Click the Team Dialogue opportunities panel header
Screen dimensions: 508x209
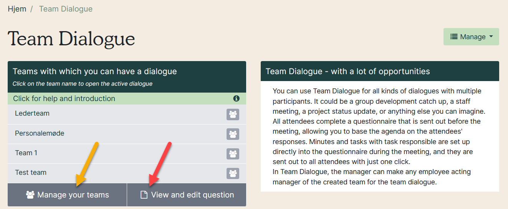(380, 71)
